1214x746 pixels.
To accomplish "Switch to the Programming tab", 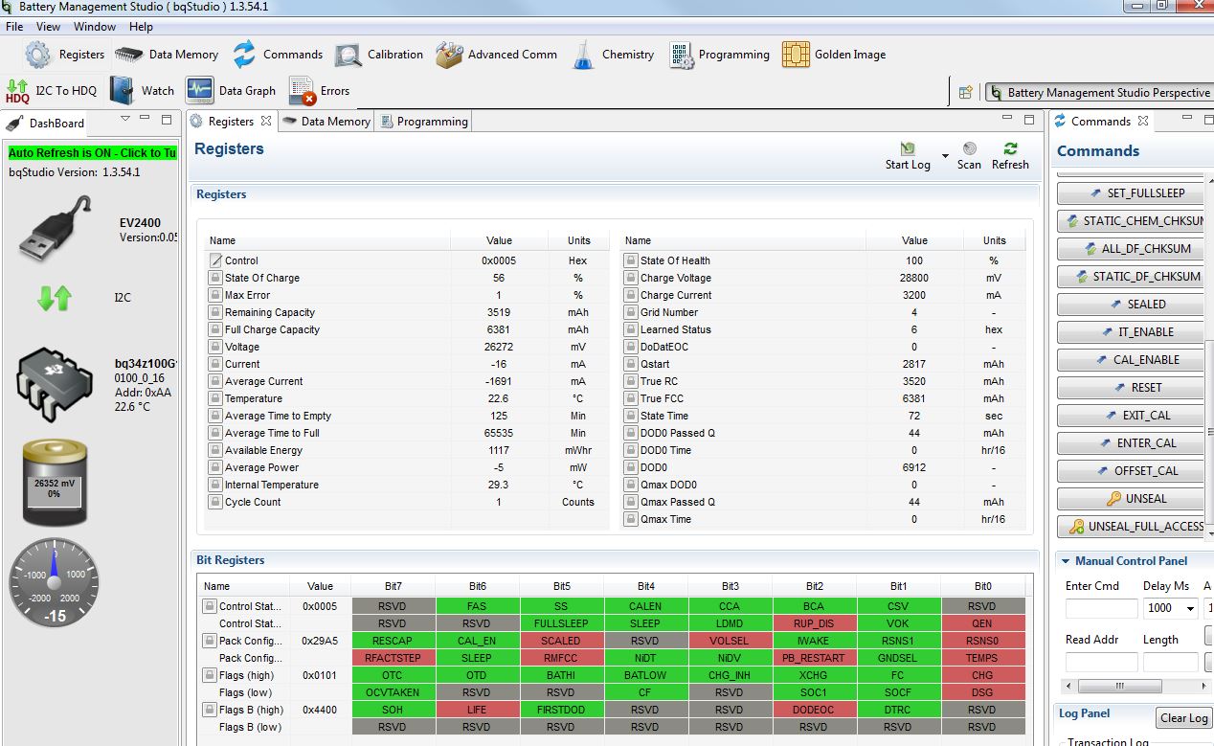I will 423,122.
